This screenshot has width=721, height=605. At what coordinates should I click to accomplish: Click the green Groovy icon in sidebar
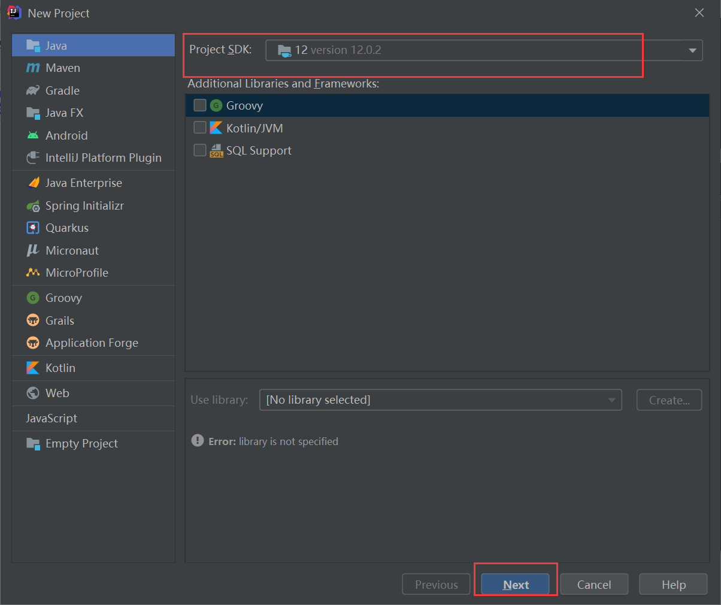(33, 298)
